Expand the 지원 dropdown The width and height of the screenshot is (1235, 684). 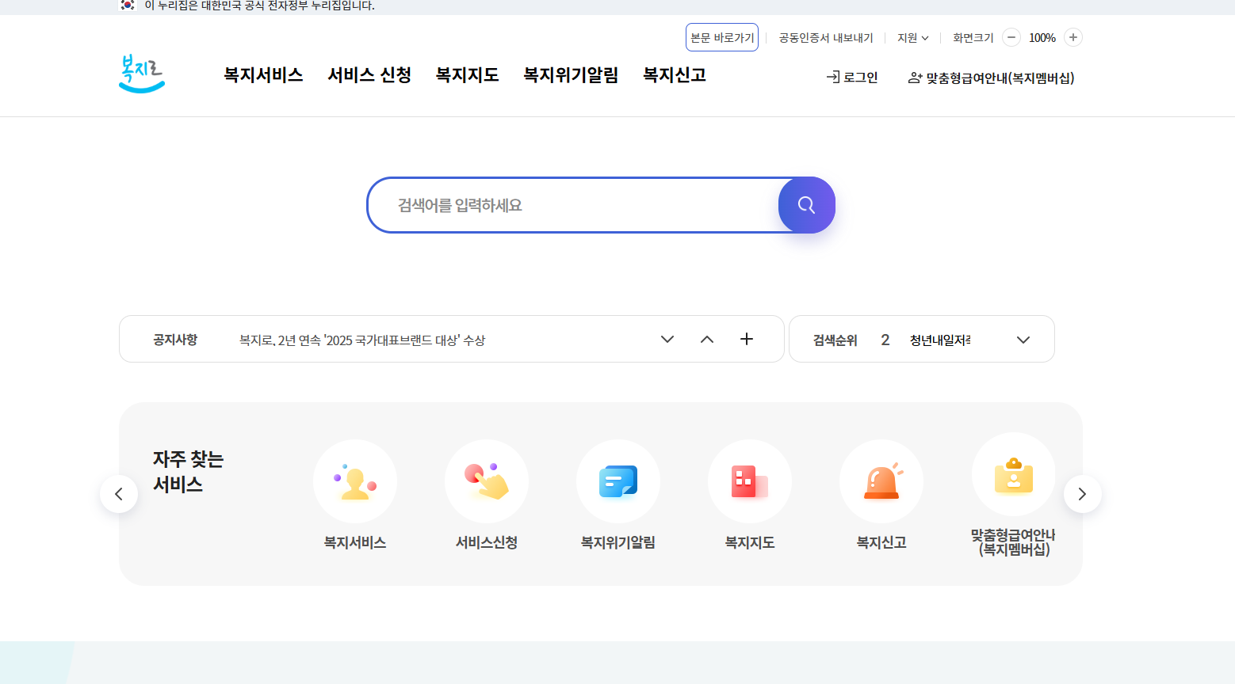(912, 37)
